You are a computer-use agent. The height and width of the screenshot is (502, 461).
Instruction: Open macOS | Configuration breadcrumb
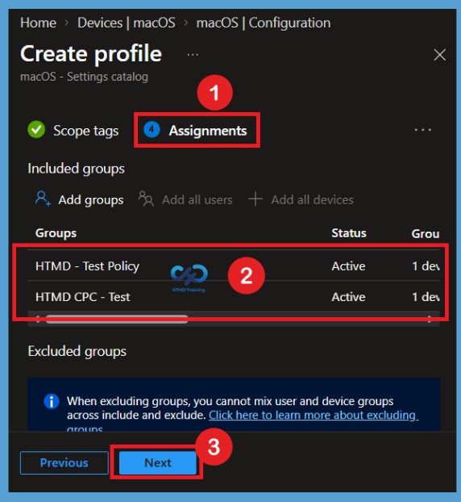264,23
